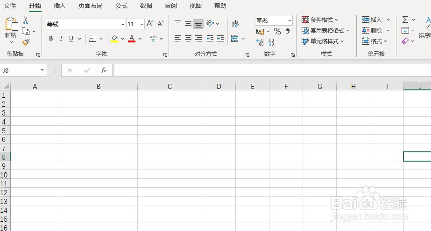
Task: Select column C header
Action: point(170,87)
